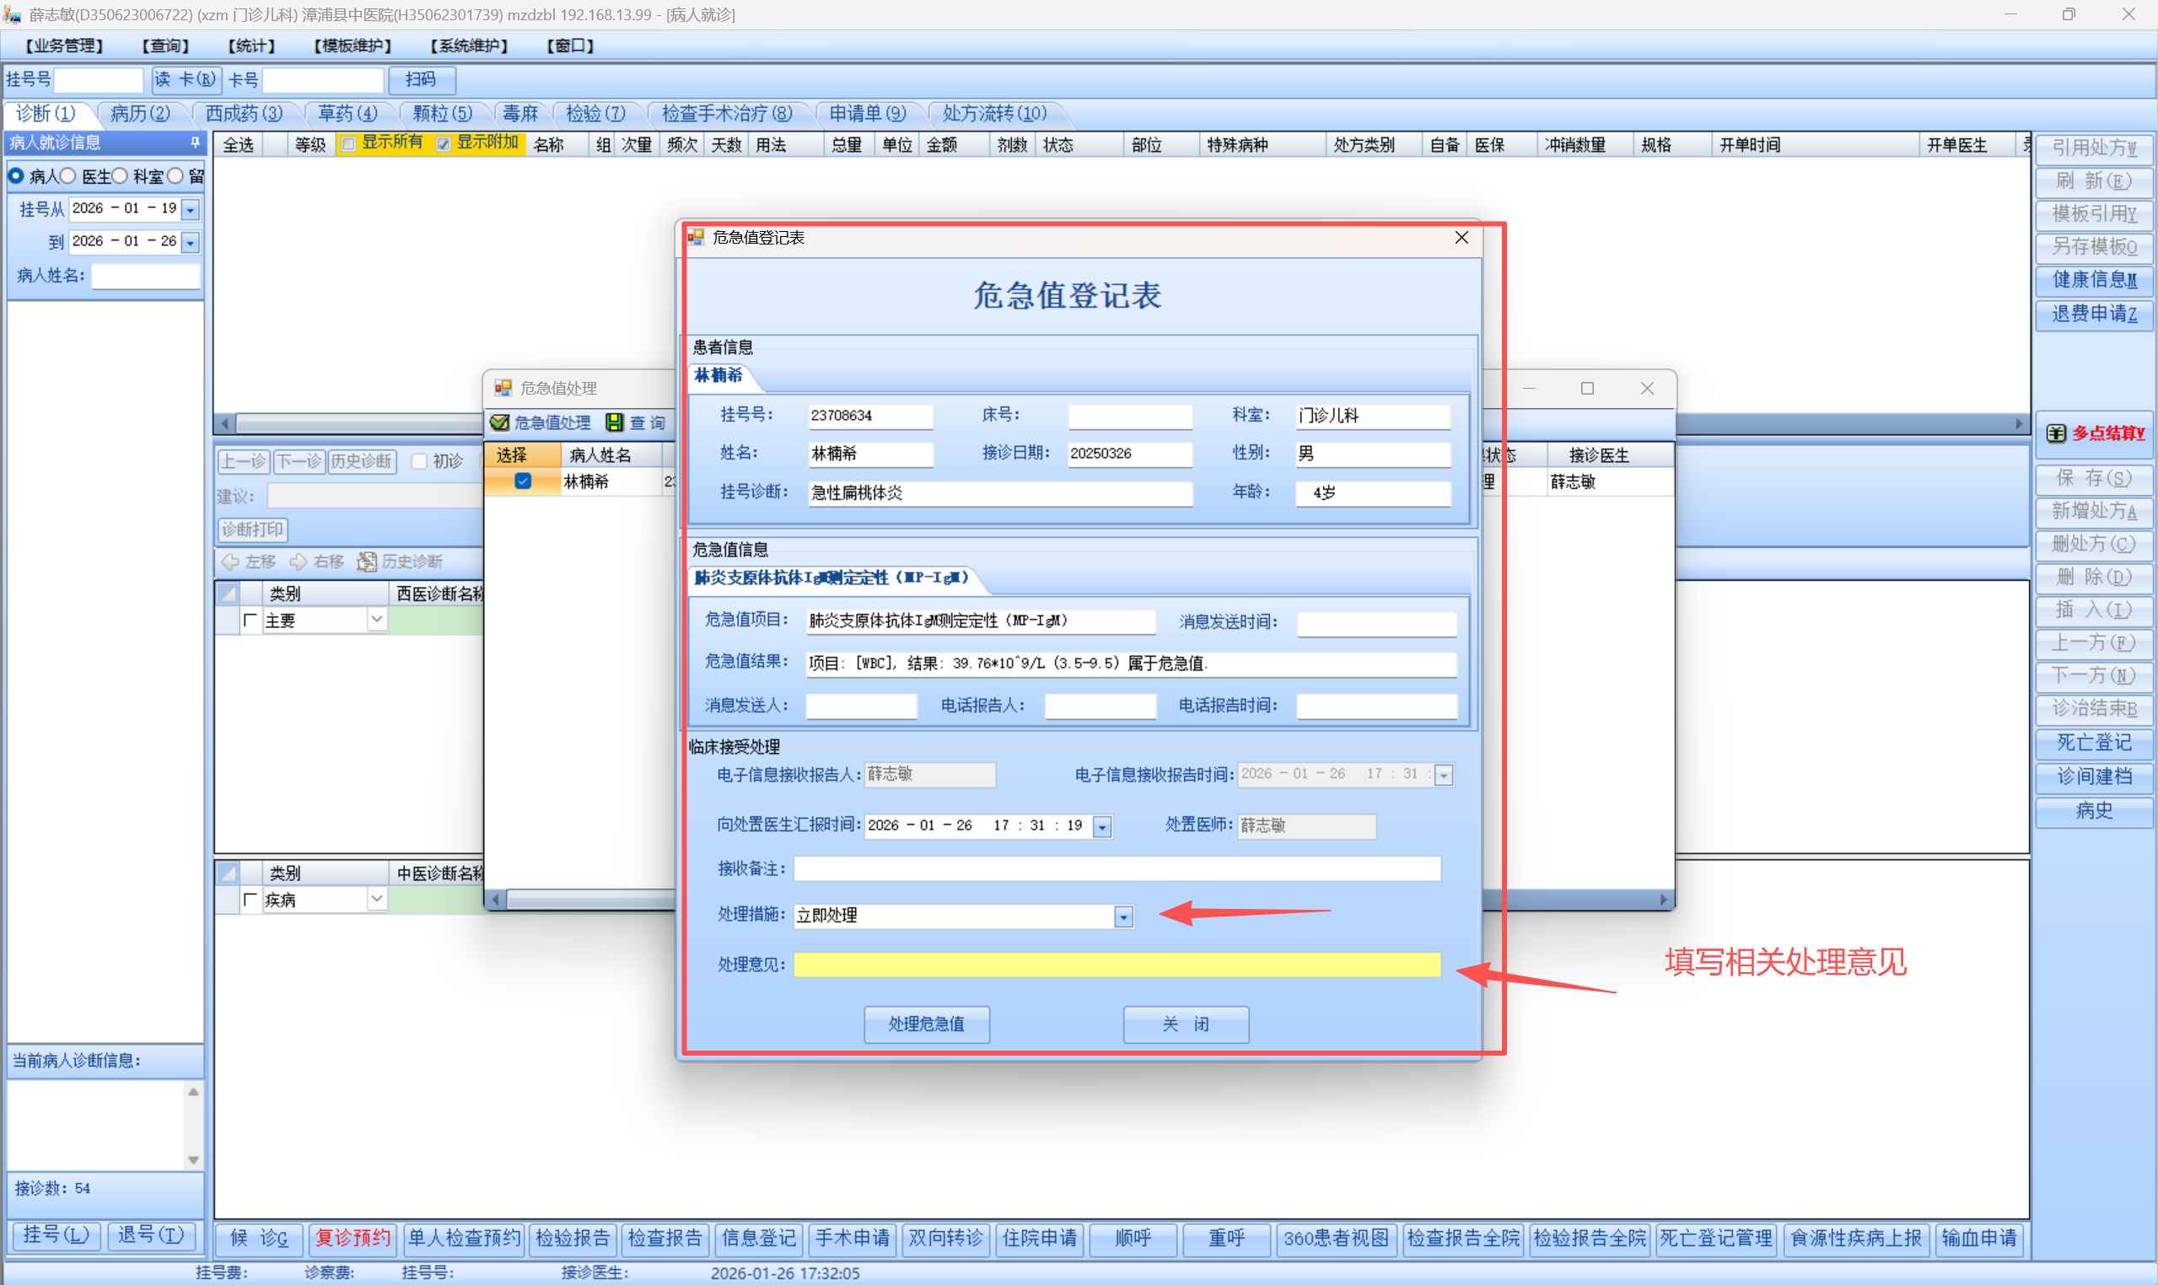Open the 【模板维护】 menu
This screenshot has height=1285, width=2158.
pyautogui.click(x=352, y=46)
